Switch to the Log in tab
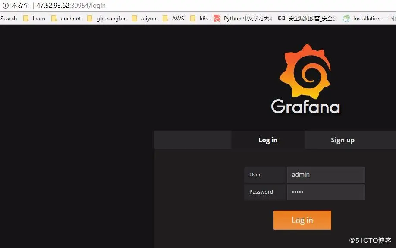This screenshot has width=396, height=248. point(268,140)
